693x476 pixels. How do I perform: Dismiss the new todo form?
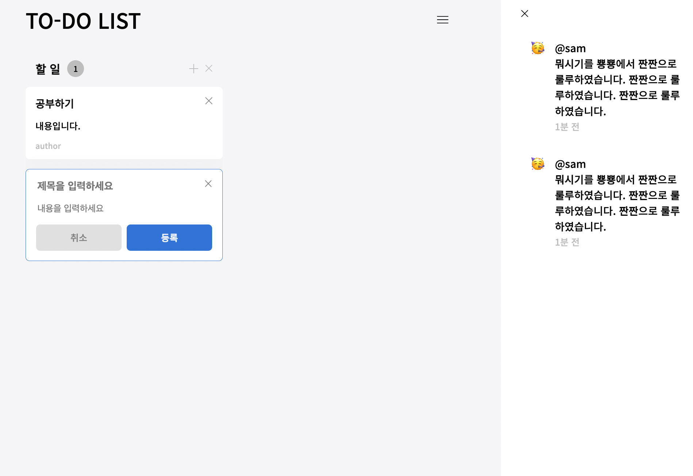click(x=208, y=184)
